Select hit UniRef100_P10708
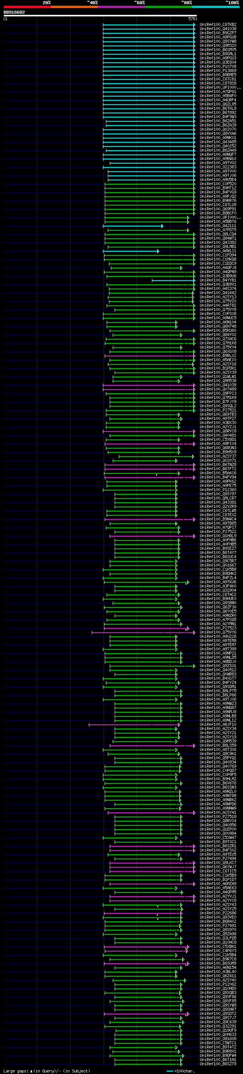Viewport: 243px width, 1074px height. tap(218, 66)
